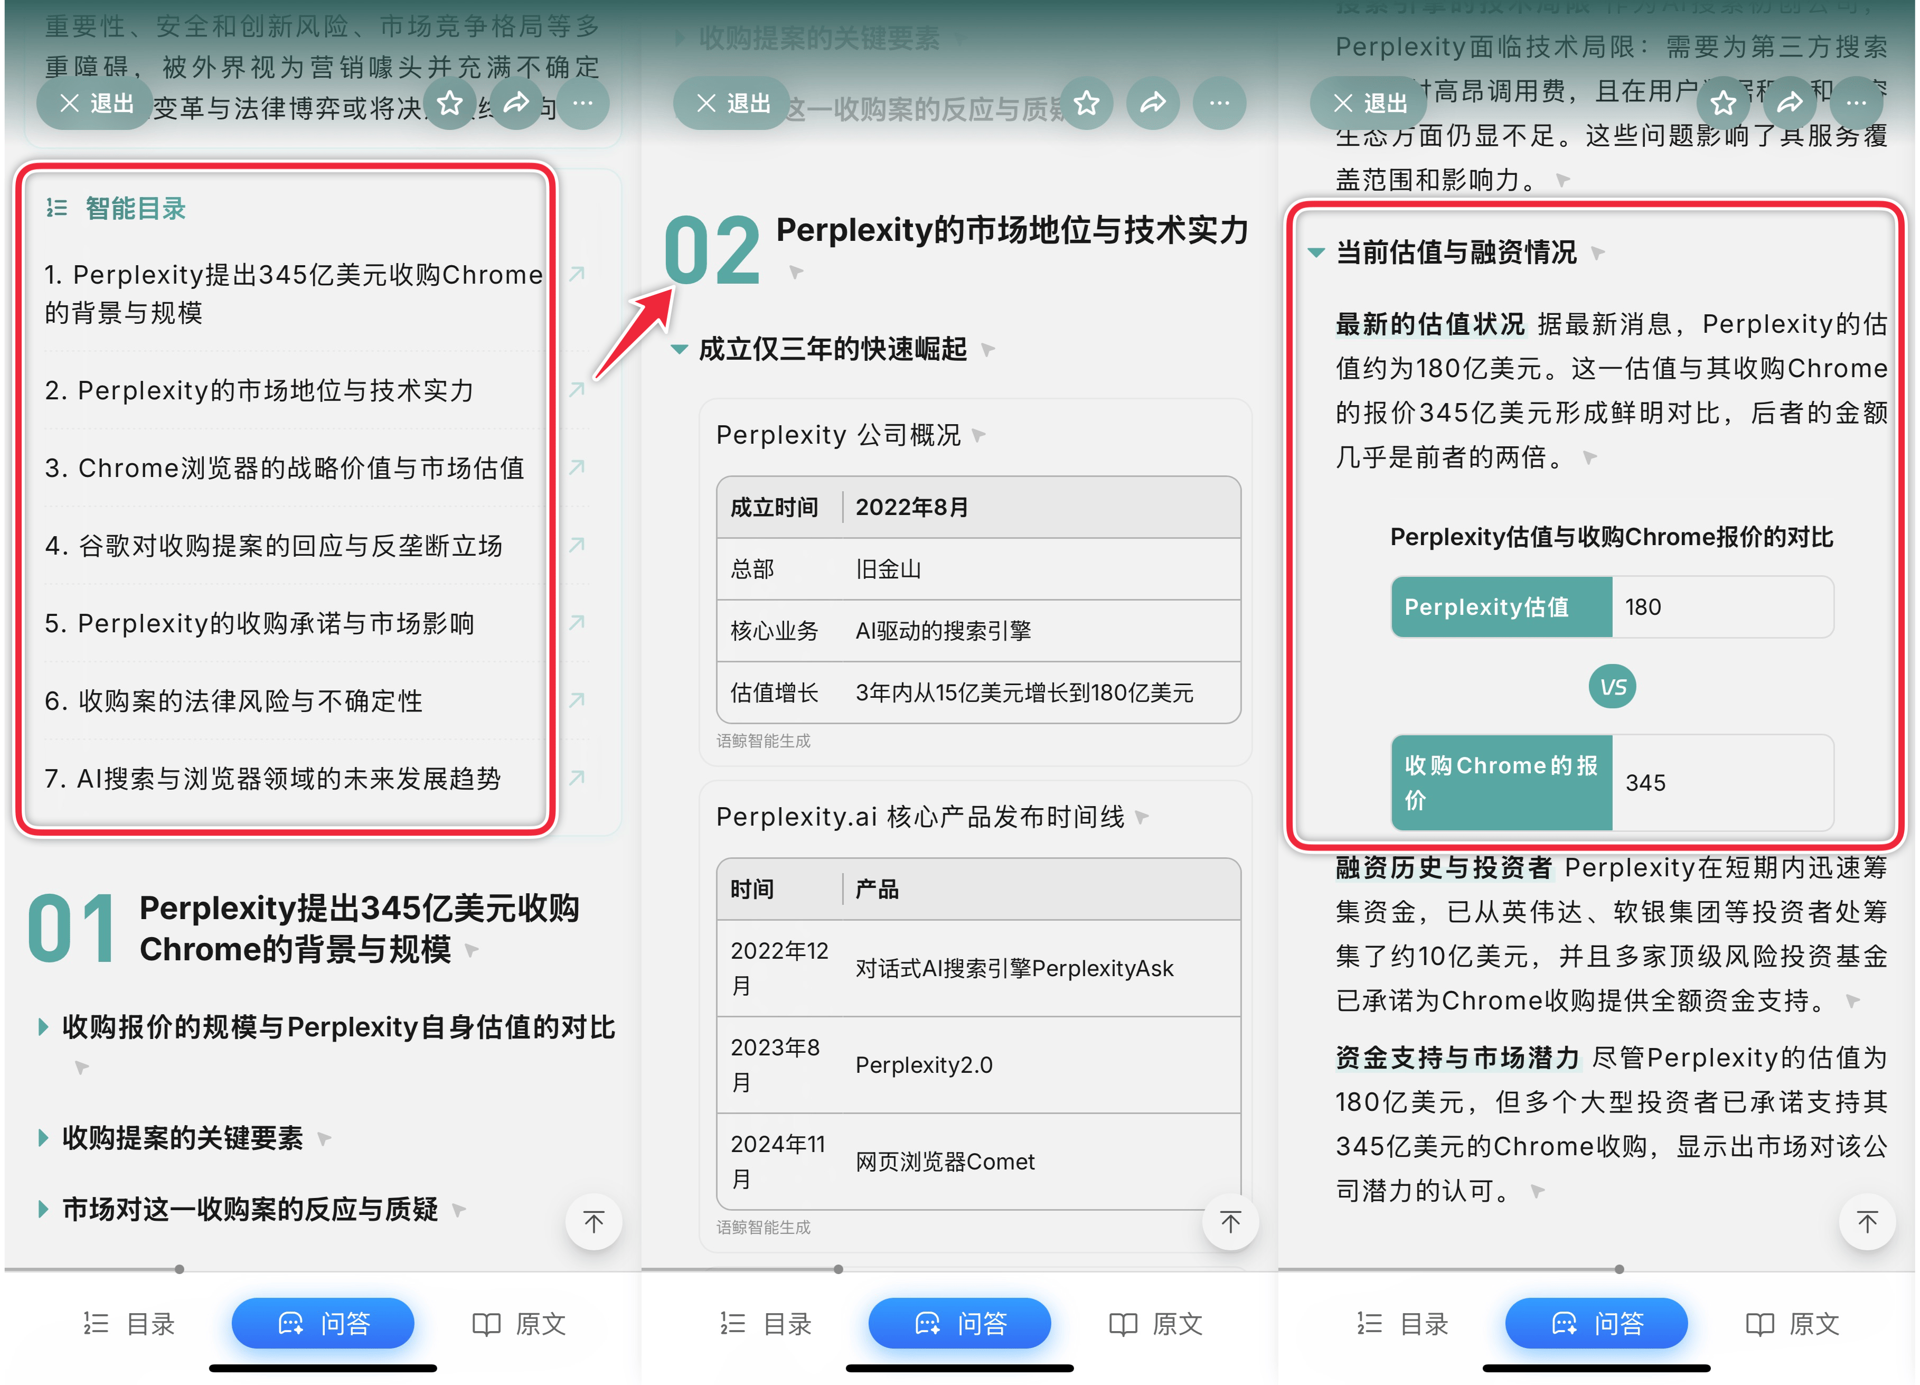The height and width of the screenshot is (1385, 1920).
Task: Click source marker after Perplexity 公司概况 heading
Action: coord(978,435)
